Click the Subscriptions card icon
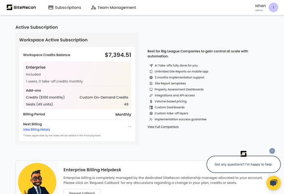Screen dimensions: 284x194 point(51,8)
